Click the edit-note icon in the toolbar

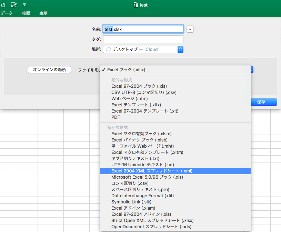pyautogui.click(x=14, y=4)
